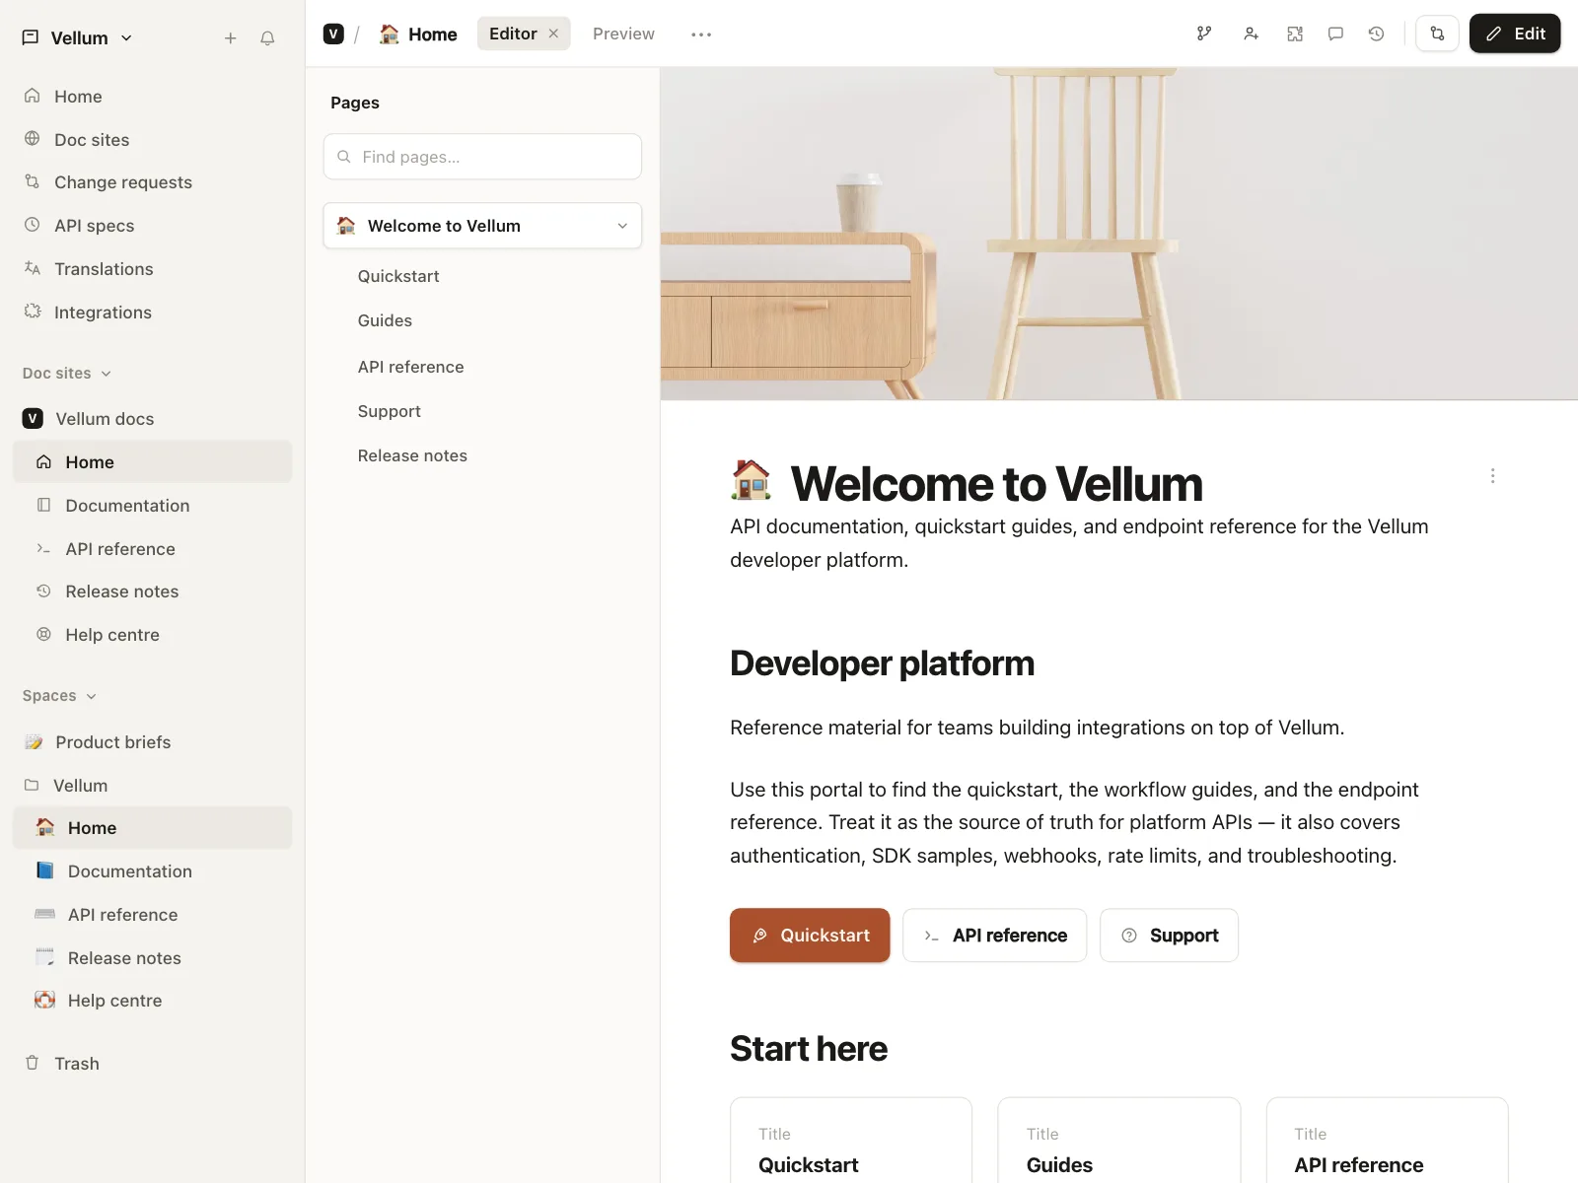
Task: Create a new item with the plus icon
Action: tap(230, 38)
